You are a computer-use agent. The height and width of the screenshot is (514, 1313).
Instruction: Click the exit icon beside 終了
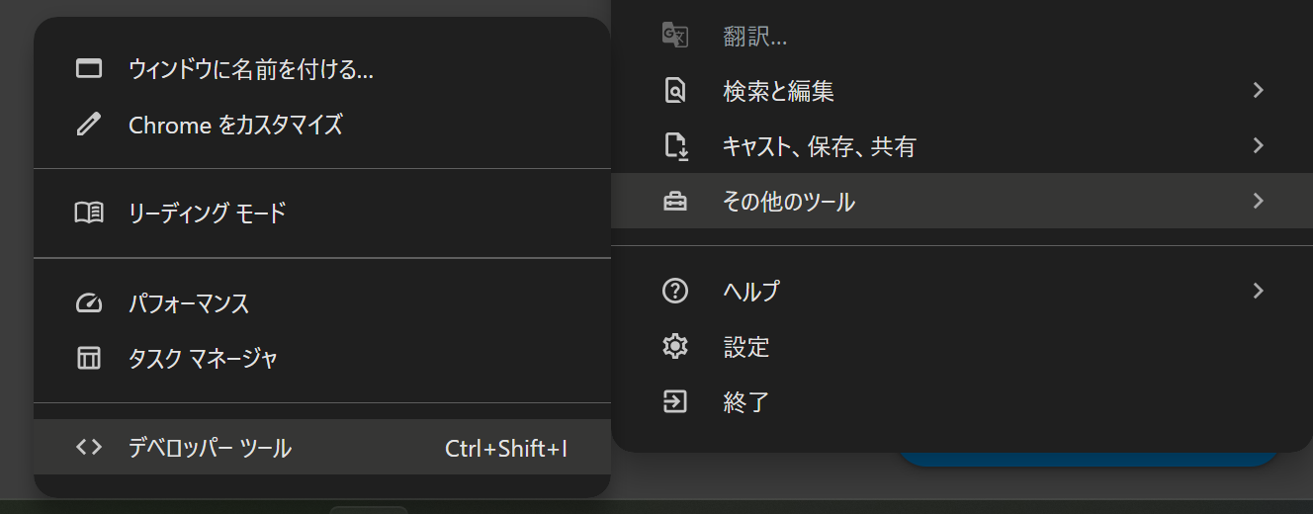[x=675, y=401]
